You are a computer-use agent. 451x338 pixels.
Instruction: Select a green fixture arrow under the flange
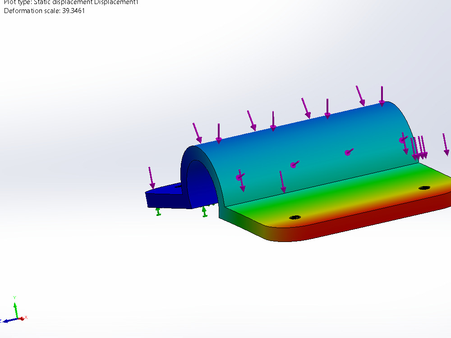[x=158, y=212]
